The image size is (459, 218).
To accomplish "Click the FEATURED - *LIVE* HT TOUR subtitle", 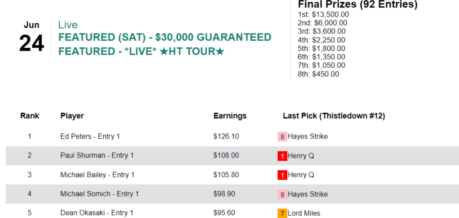I will click(141, 51).
